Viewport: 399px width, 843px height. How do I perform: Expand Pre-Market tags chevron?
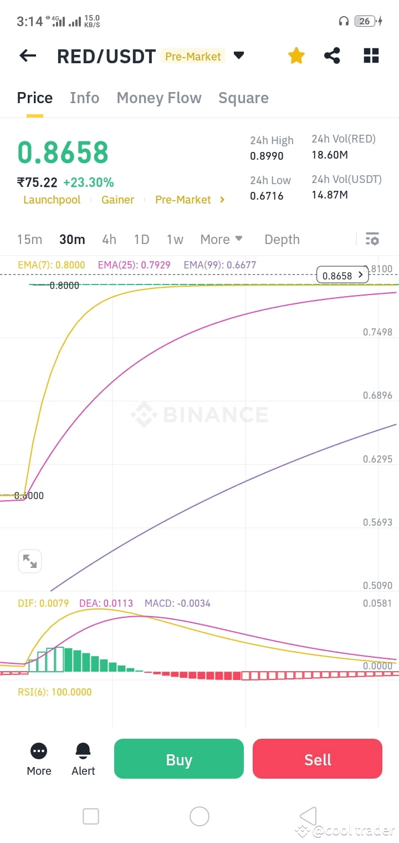pyautogui.click(x=222, y=200)
